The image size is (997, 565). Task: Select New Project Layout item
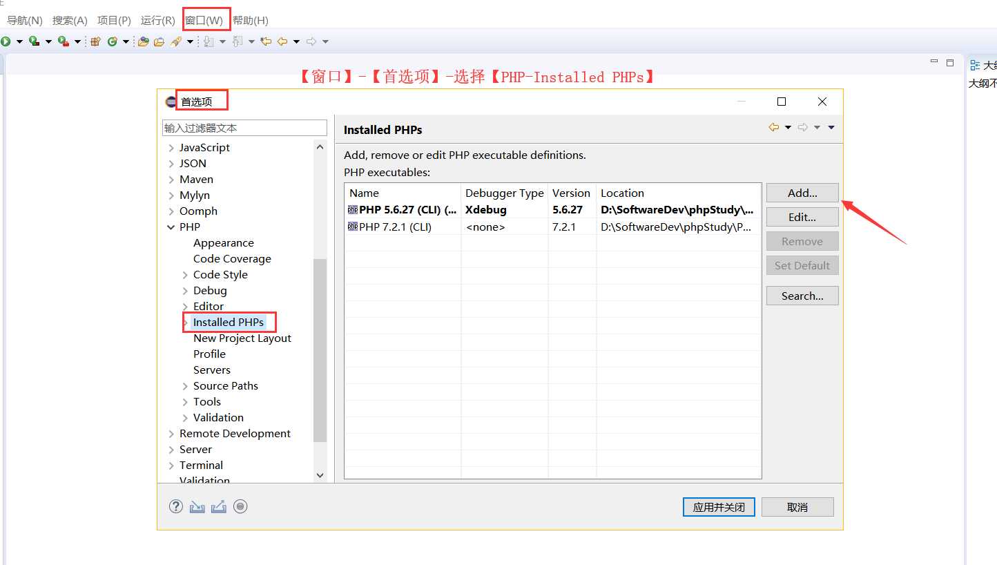coord(242,338)
